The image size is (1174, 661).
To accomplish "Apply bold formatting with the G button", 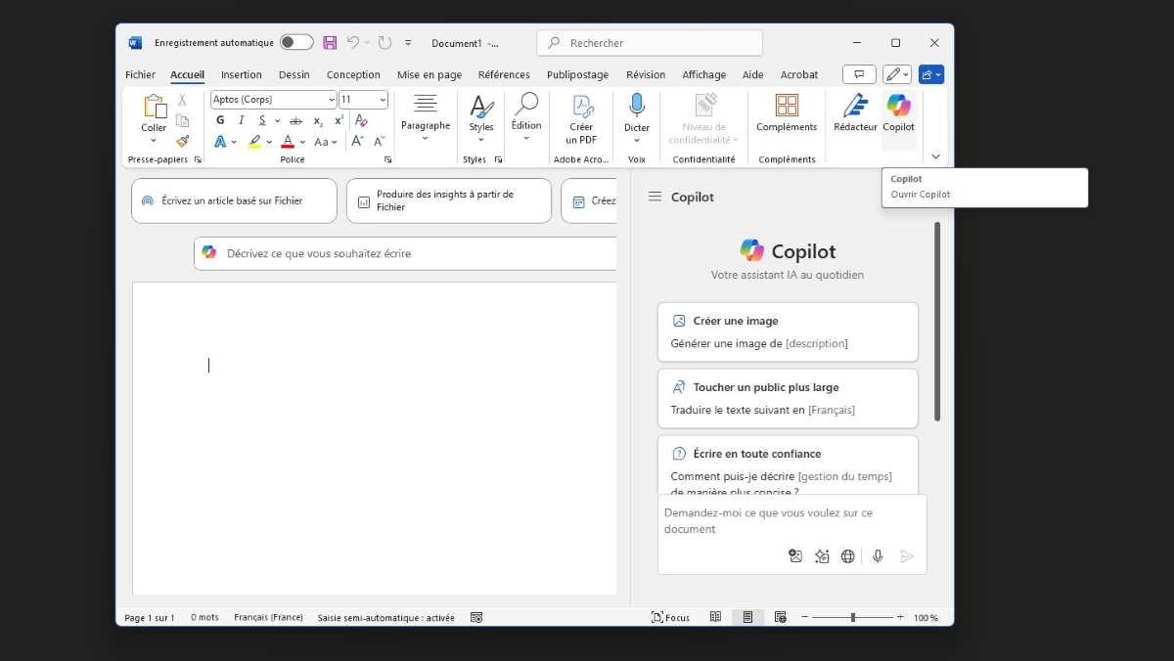I will pos(220,120).
